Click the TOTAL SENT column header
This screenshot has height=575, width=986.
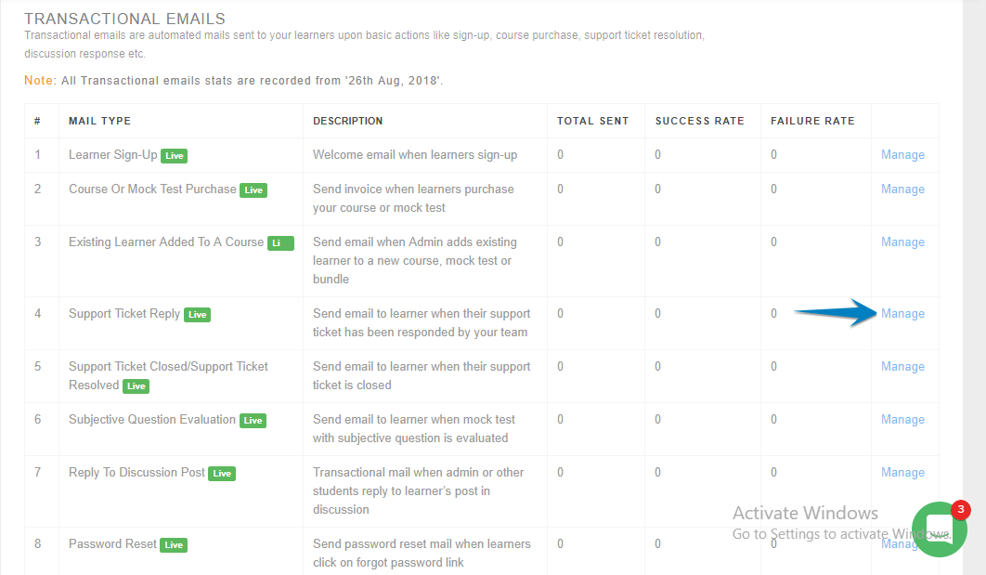click(592, 121)
